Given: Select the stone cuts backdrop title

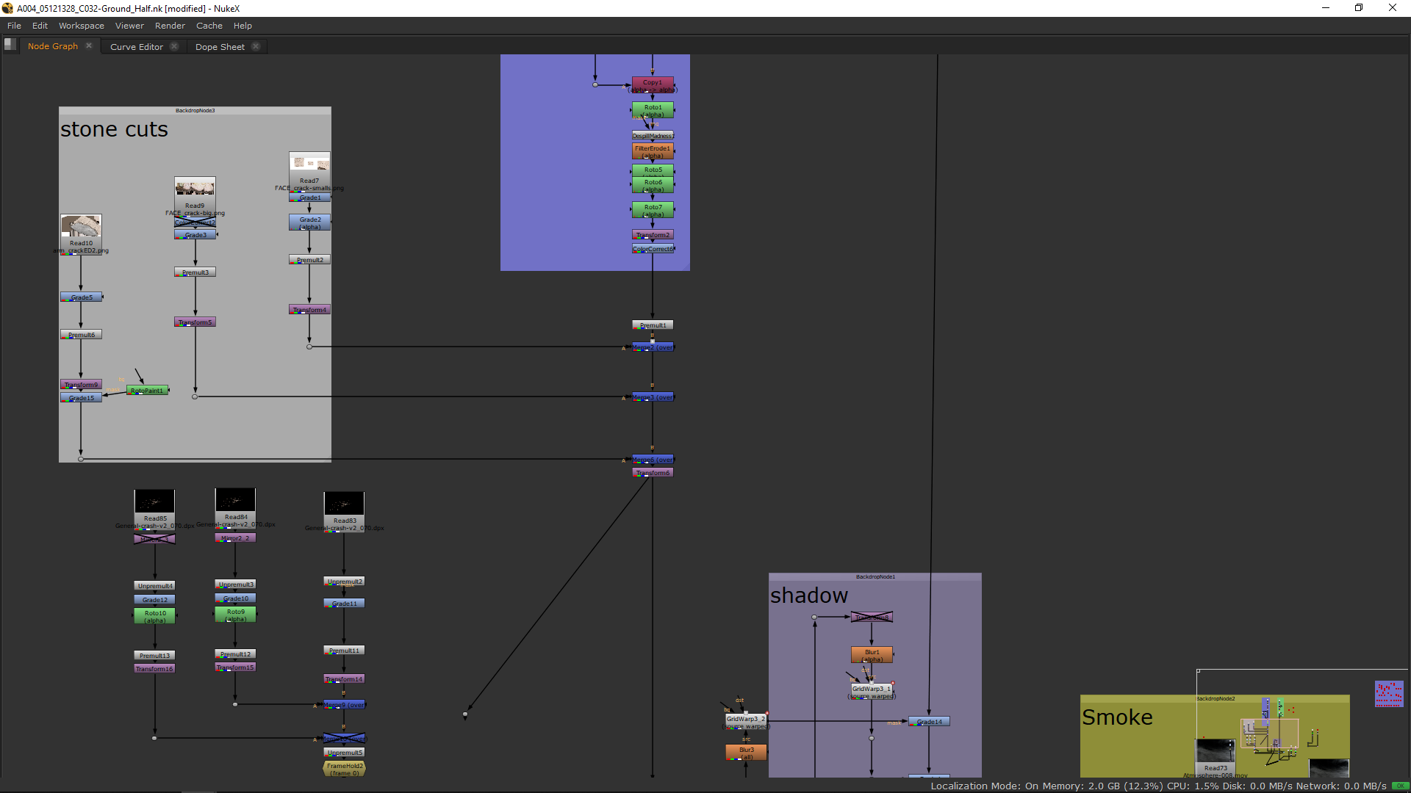Looking at the screenshot, I should 114,129.
